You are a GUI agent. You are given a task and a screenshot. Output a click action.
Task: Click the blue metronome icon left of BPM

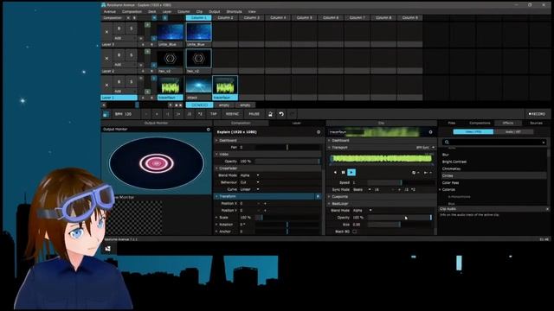pos(106,114)
